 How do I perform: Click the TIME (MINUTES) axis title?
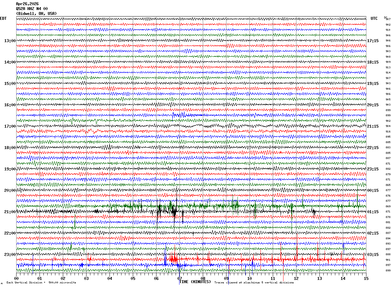pyautogui.click(x=195, y=282)
